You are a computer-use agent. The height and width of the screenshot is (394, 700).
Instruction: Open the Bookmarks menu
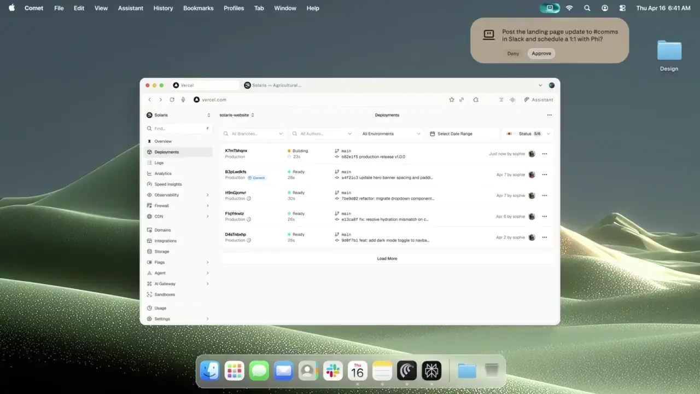[x=199, y=8]
